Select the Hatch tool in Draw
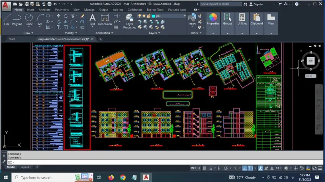The height and width of the screenshot is (182, 325). (48, 27)
